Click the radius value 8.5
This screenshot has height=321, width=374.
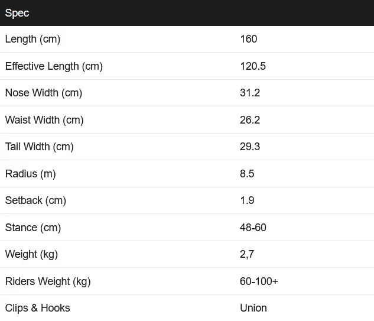click(248, 174)
